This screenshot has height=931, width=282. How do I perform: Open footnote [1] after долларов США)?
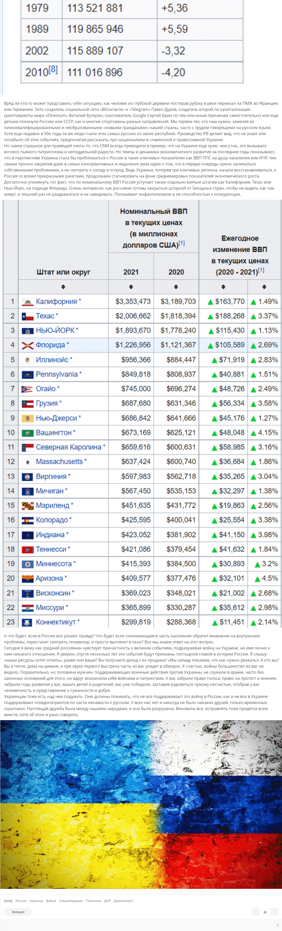tap(182, 243)
